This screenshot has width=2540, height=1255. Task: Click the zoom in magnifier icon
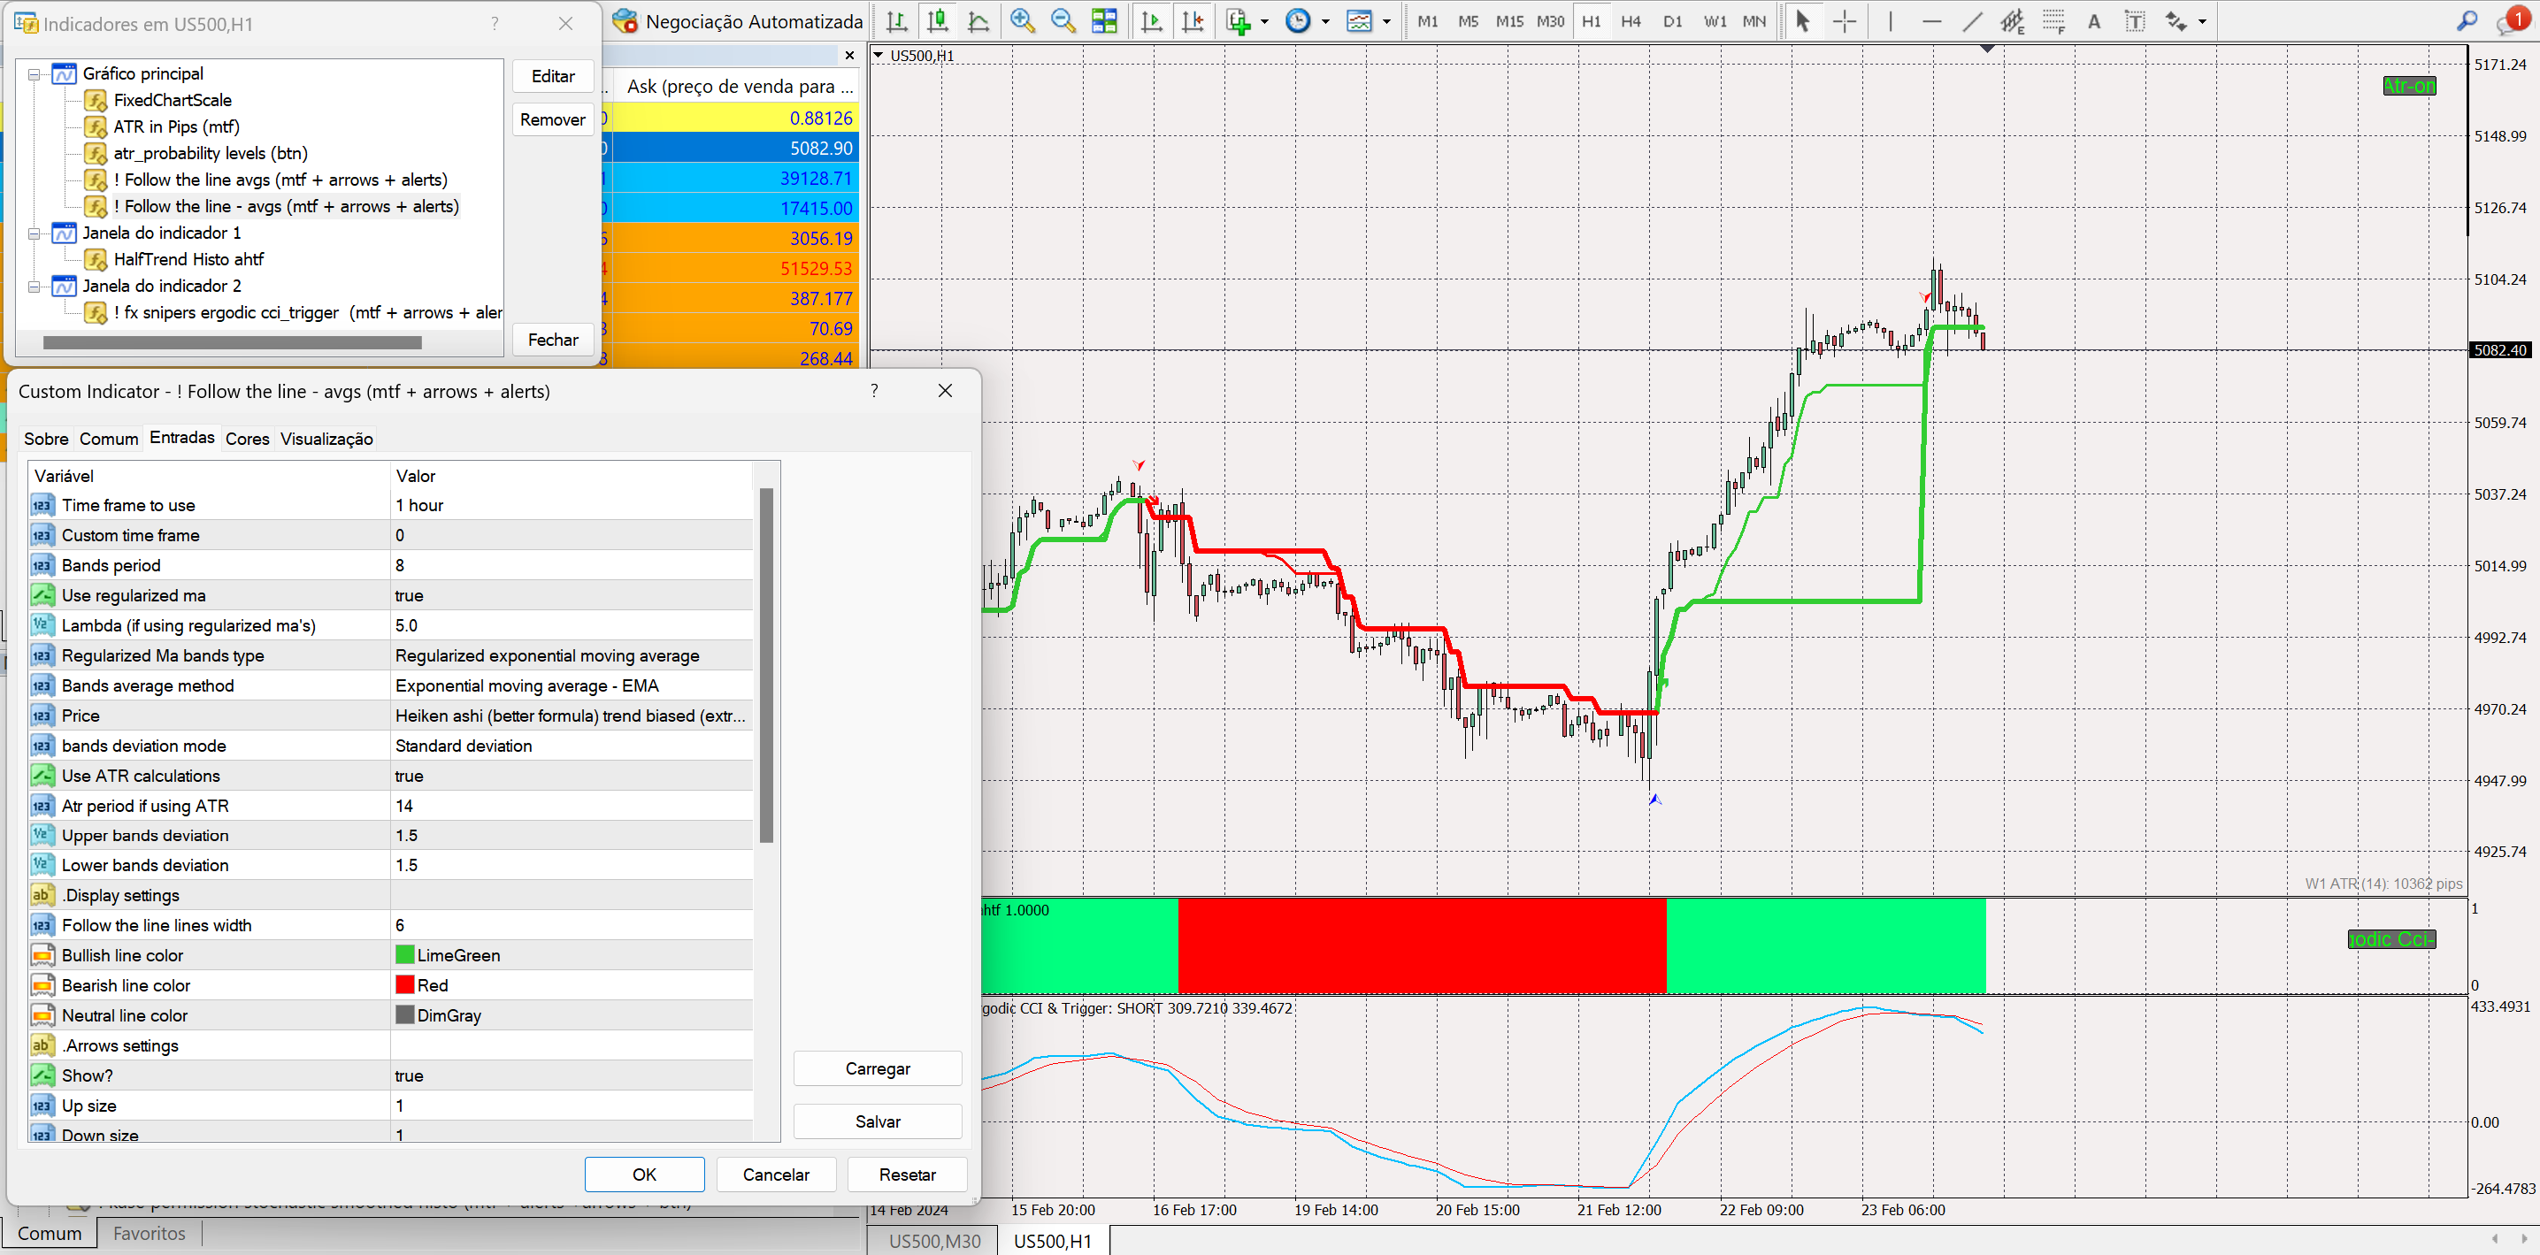pos(1022,20)
